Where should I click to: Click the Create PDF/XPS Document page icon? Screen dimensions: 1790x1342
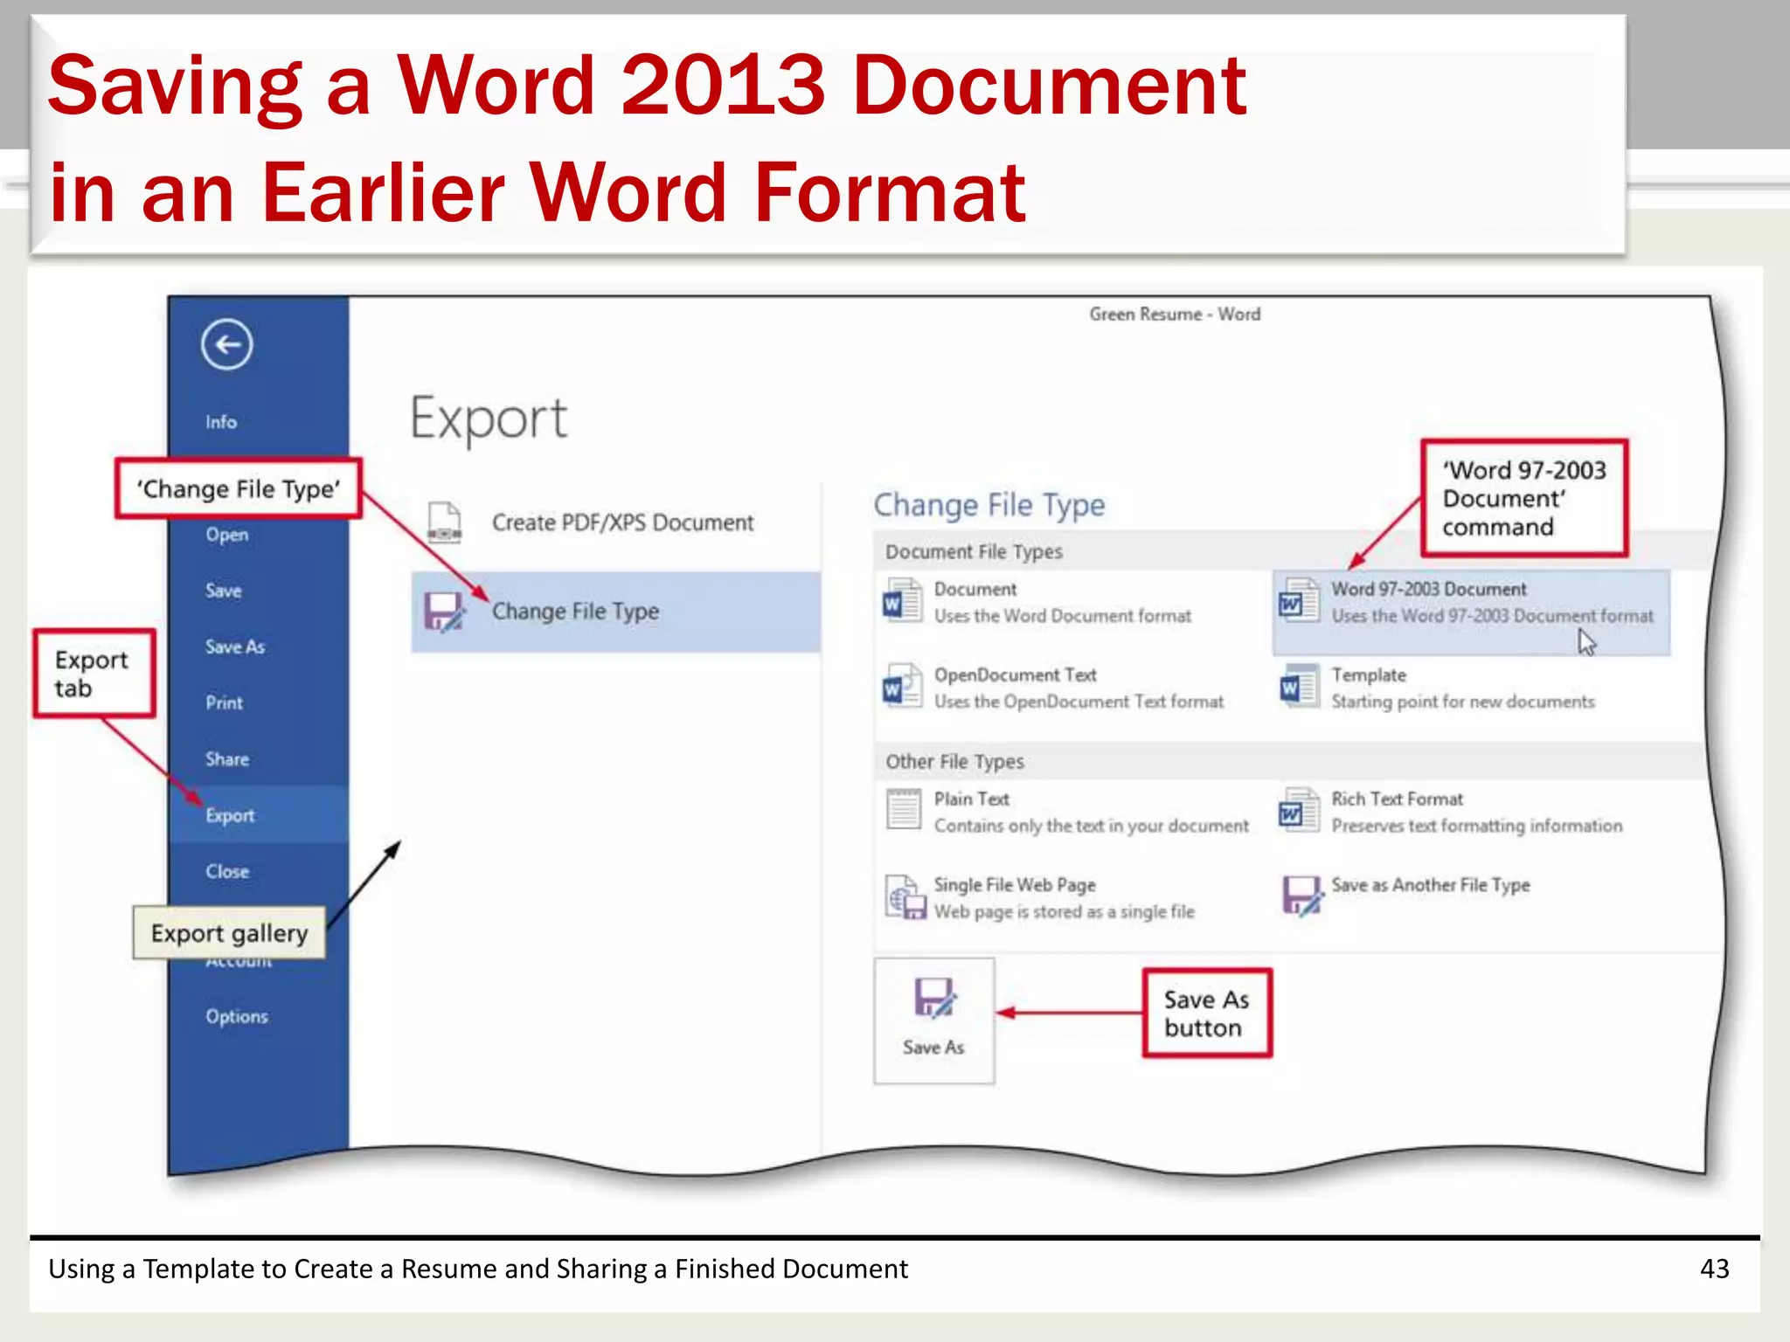[445, 522]
